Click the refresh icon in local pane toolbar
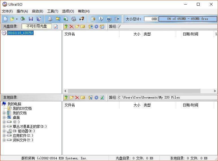218x161 pixels. tap(102, 97)
